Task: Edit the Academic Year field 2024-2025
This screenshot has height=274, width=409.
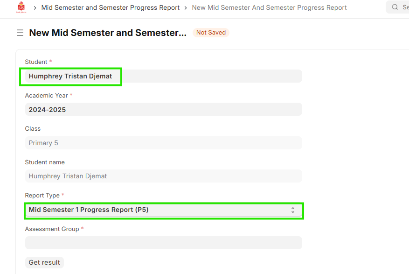Action: 163,110
